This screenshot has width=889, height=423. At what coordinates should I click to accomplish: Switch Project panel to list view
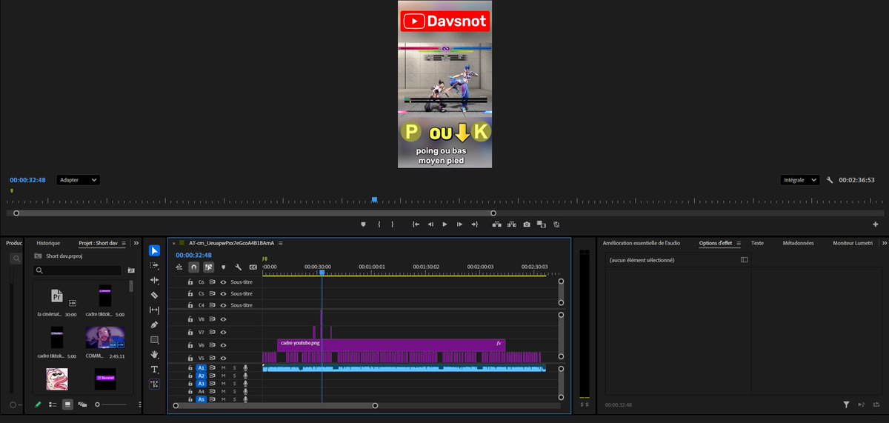click(53, 404)
